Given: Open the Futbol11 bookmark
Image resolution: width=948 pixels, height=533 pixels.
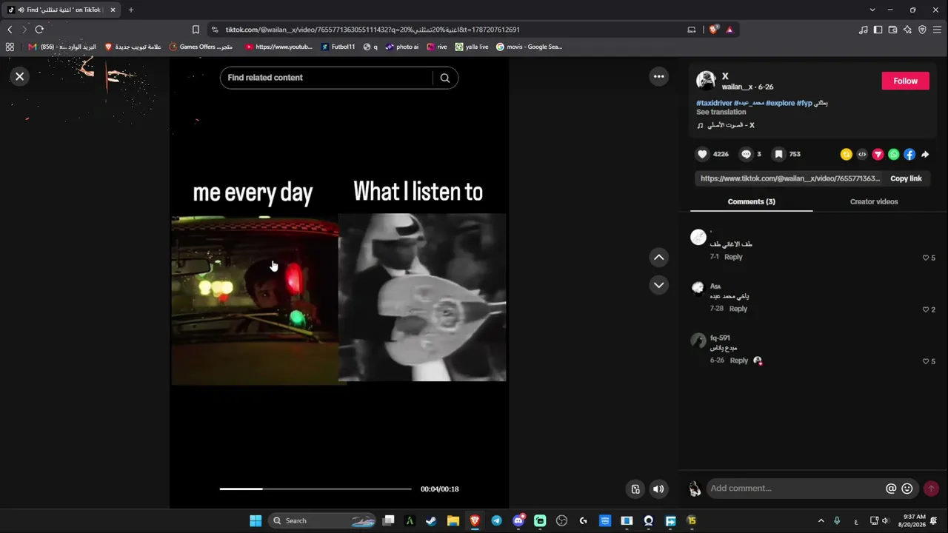Looking at the screenshot, I should (x=338, y=47).
